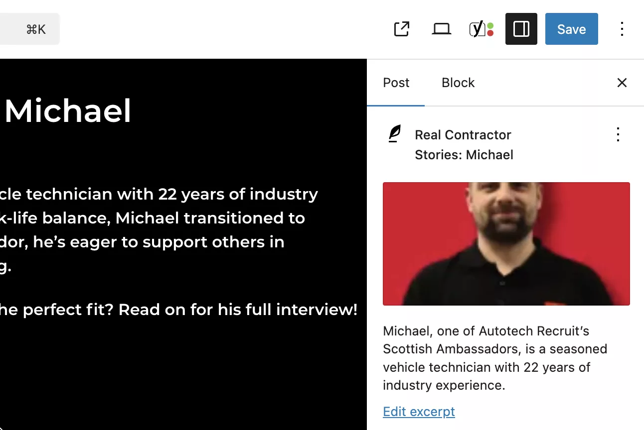This screenshot has height=430, width=644.
Task: Click the featured image of Michael
Action: (506, 244)
